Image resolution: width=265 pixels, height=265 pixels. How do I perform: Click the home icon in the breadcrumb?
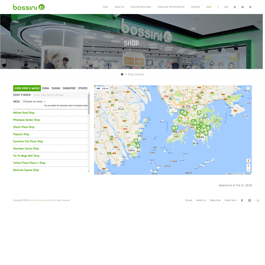122,74
